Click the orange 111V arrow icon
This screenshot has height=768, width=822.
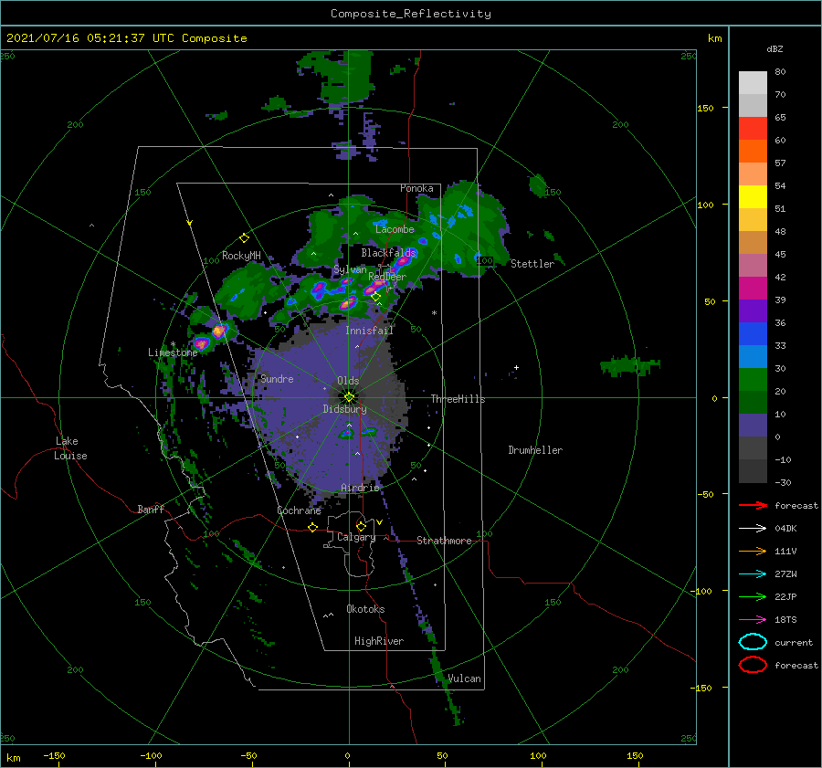(753, 551)
